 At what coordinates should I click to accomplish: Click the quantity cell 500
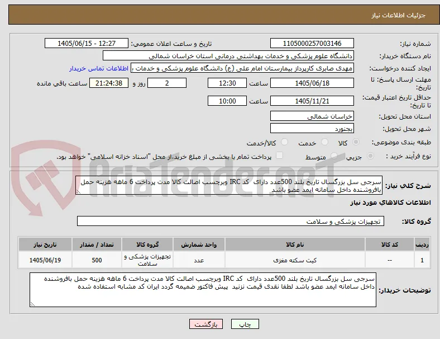point(97,260)
